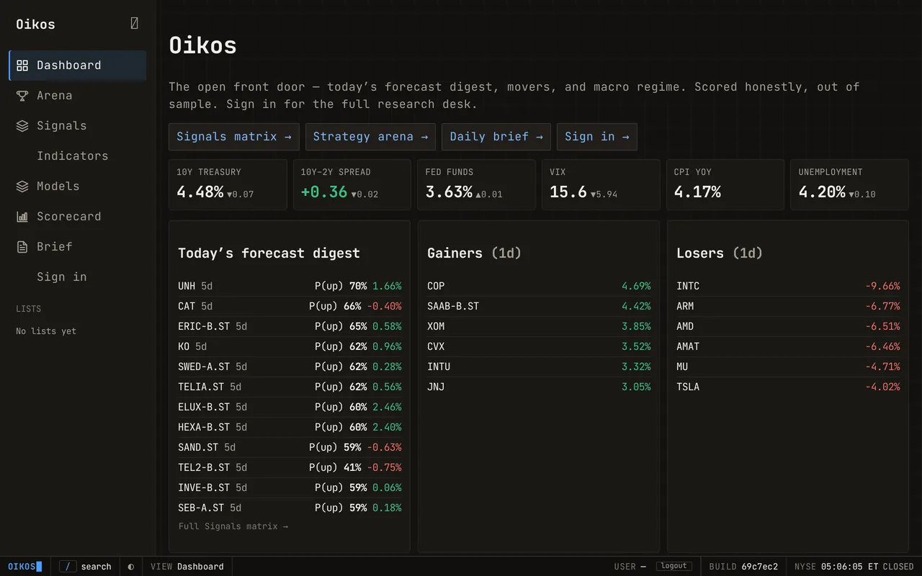
Task: Click the LISTS section header
Action: click(x=29, y=309)
